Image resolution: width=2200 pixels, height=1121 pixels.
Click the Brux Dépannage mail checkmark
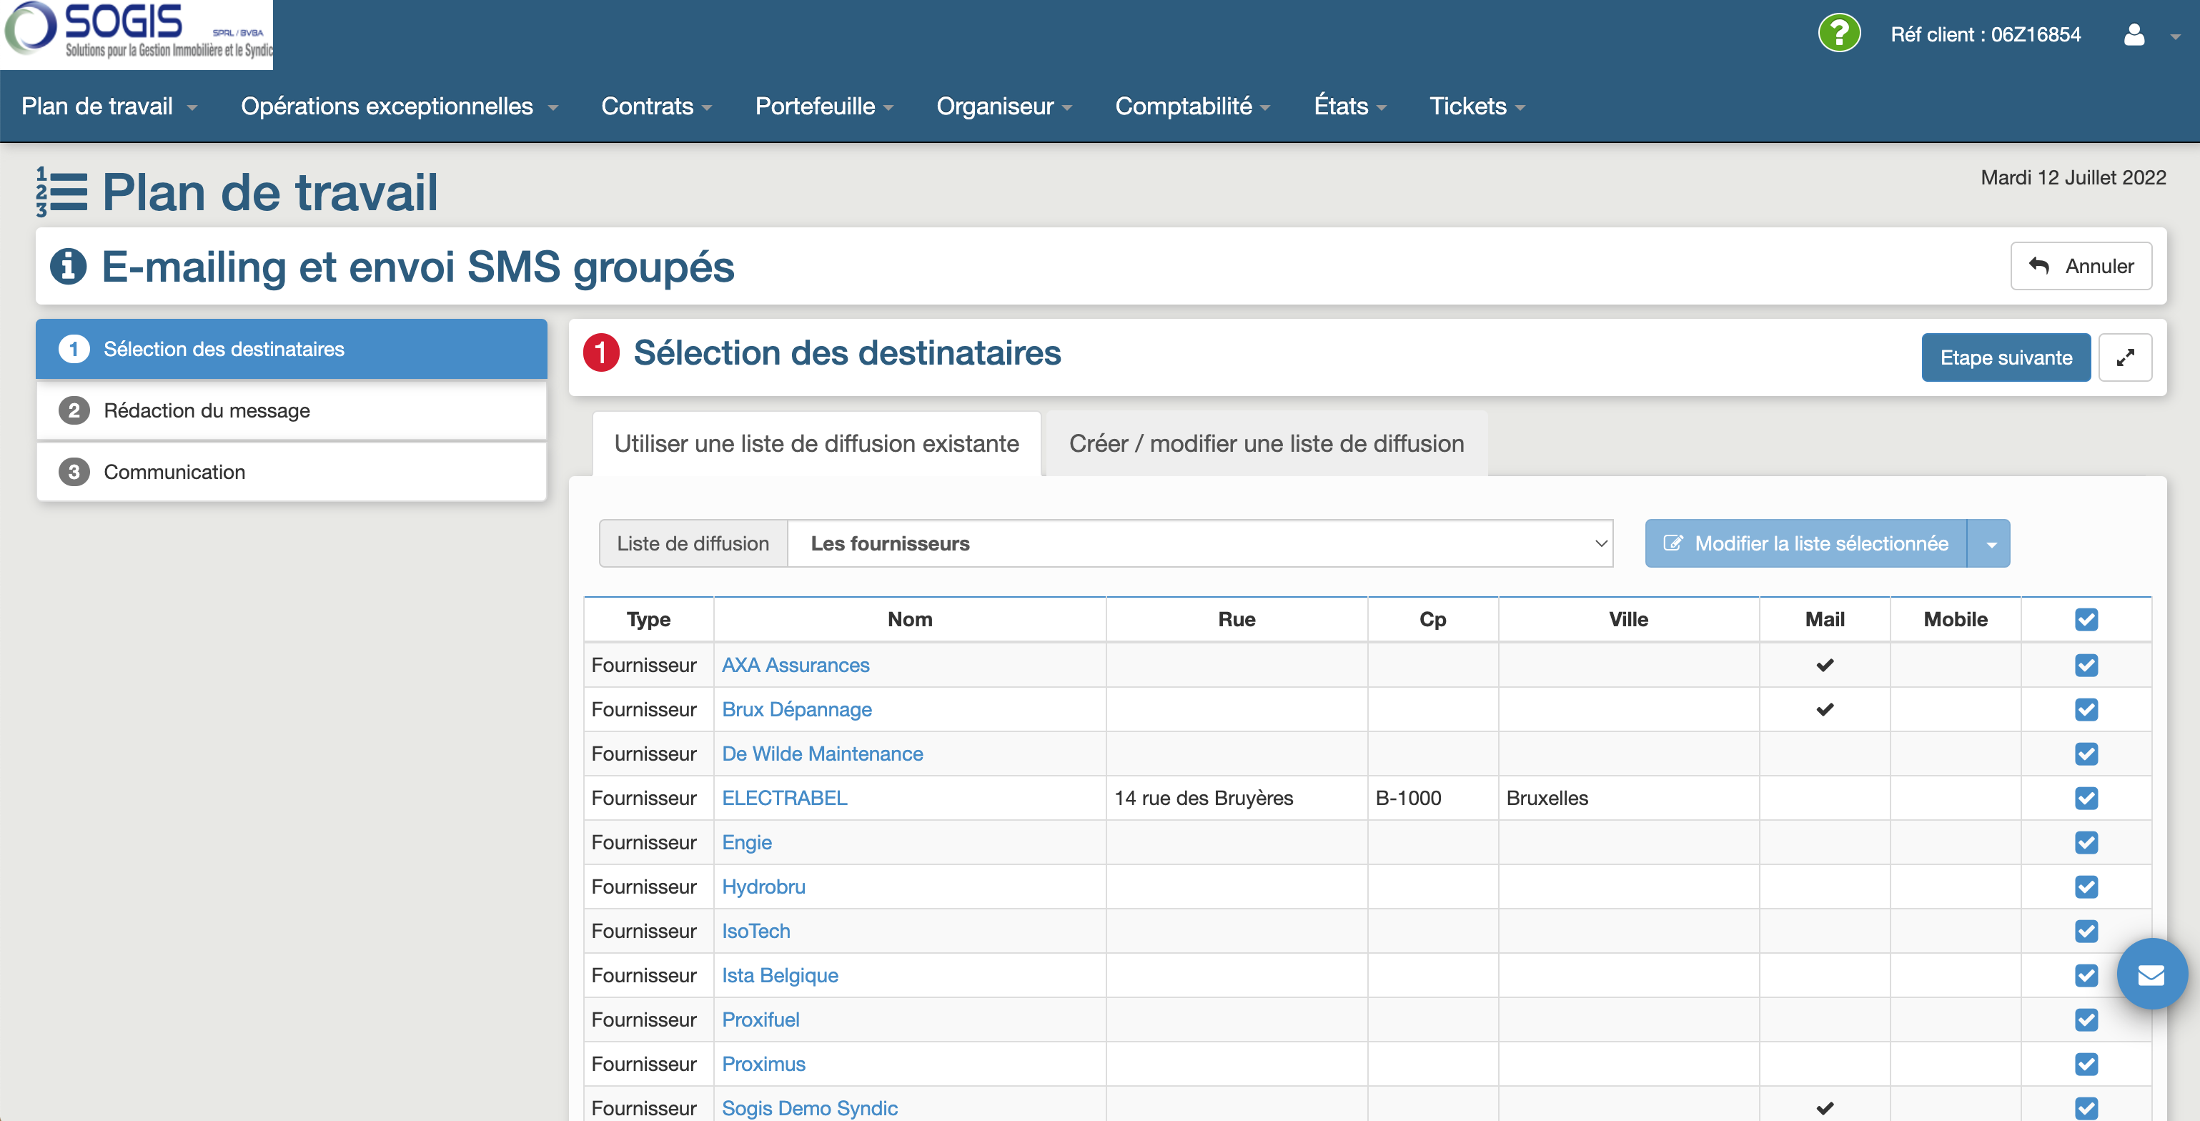tap(1824, 709)
